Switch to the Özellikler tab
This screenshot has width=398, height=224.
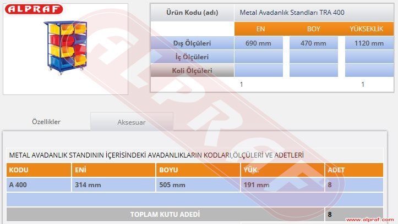pyautogui.click(x=46, y=122)
